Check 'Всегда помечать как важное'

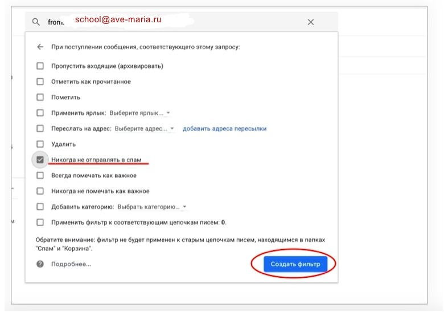[x=40, y=176]
